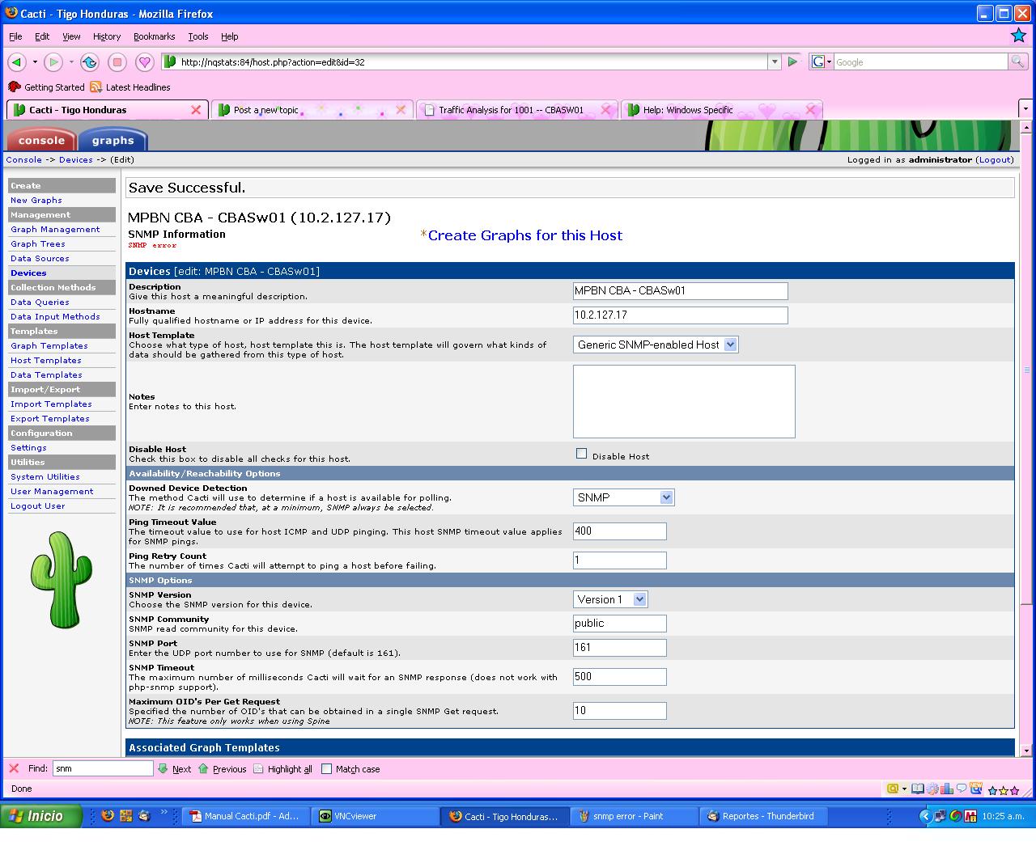Click the three stars icon in status bar
The image size is (1036, 867).
tap(1004, 790)
